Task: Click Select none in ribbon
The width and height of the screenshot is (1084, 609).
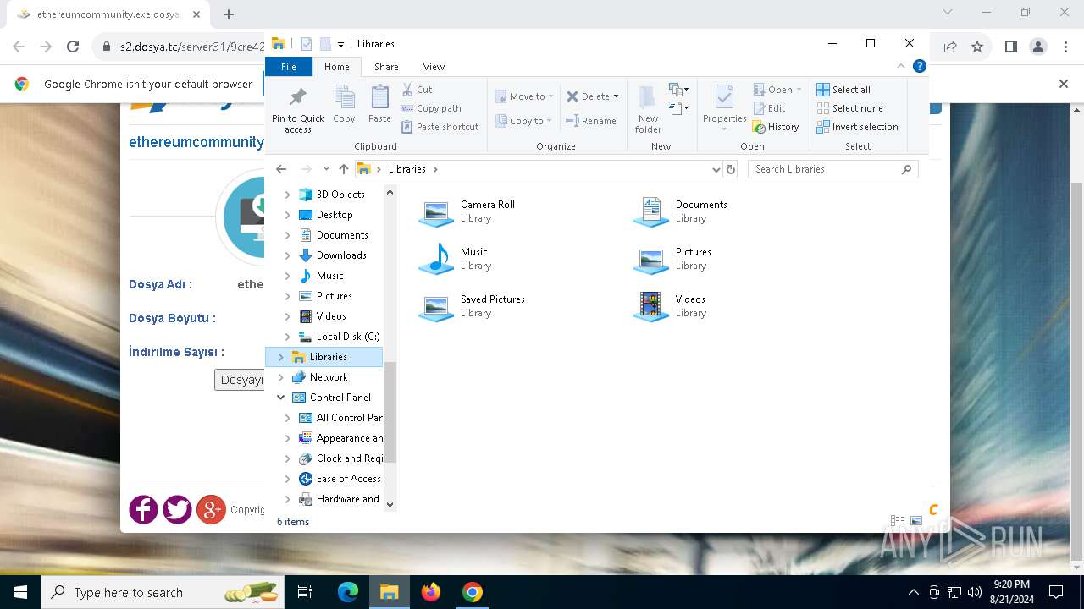Action: pos(849,108)
